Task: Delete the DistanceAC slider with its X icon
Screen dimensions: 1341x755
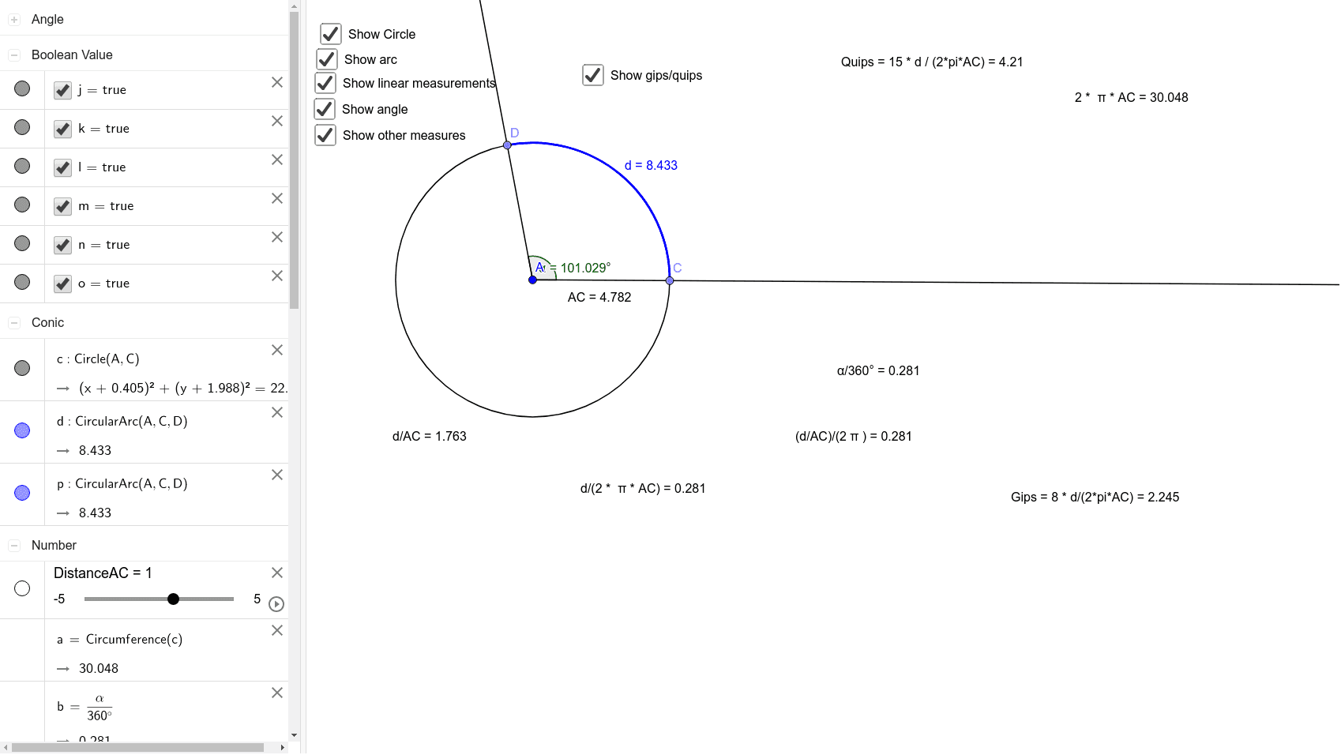Action: (276, 573)
